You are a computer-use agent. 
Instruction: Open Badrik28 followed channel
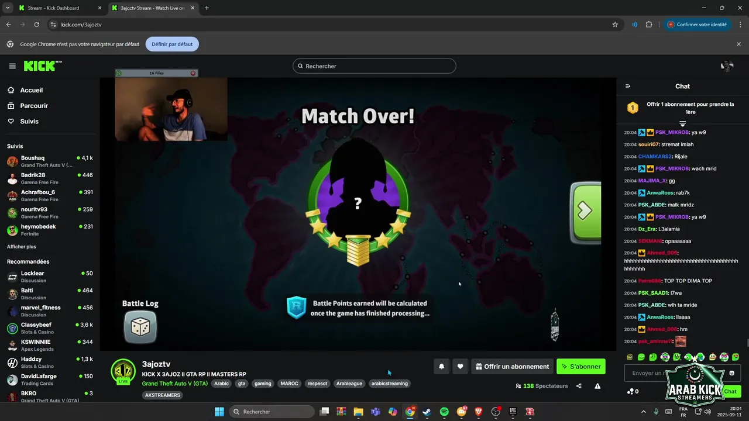click(50, 178)
